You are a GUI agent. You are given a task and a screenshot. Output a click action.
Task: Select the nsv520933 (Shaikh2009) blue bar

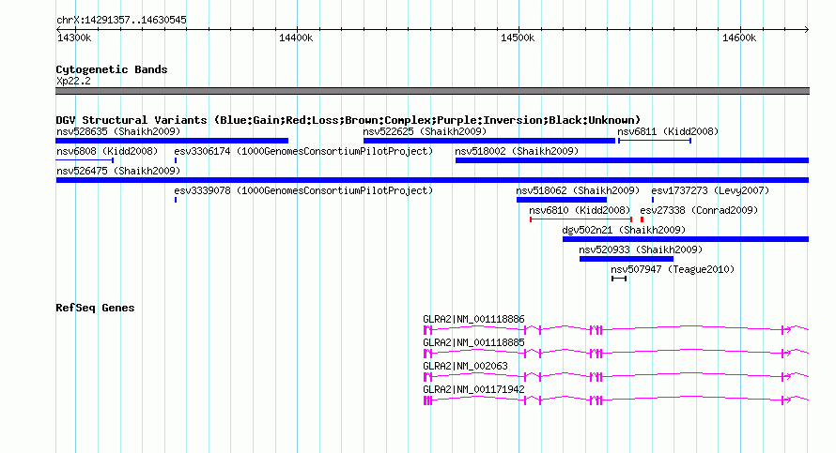click(x=627, y=259)
